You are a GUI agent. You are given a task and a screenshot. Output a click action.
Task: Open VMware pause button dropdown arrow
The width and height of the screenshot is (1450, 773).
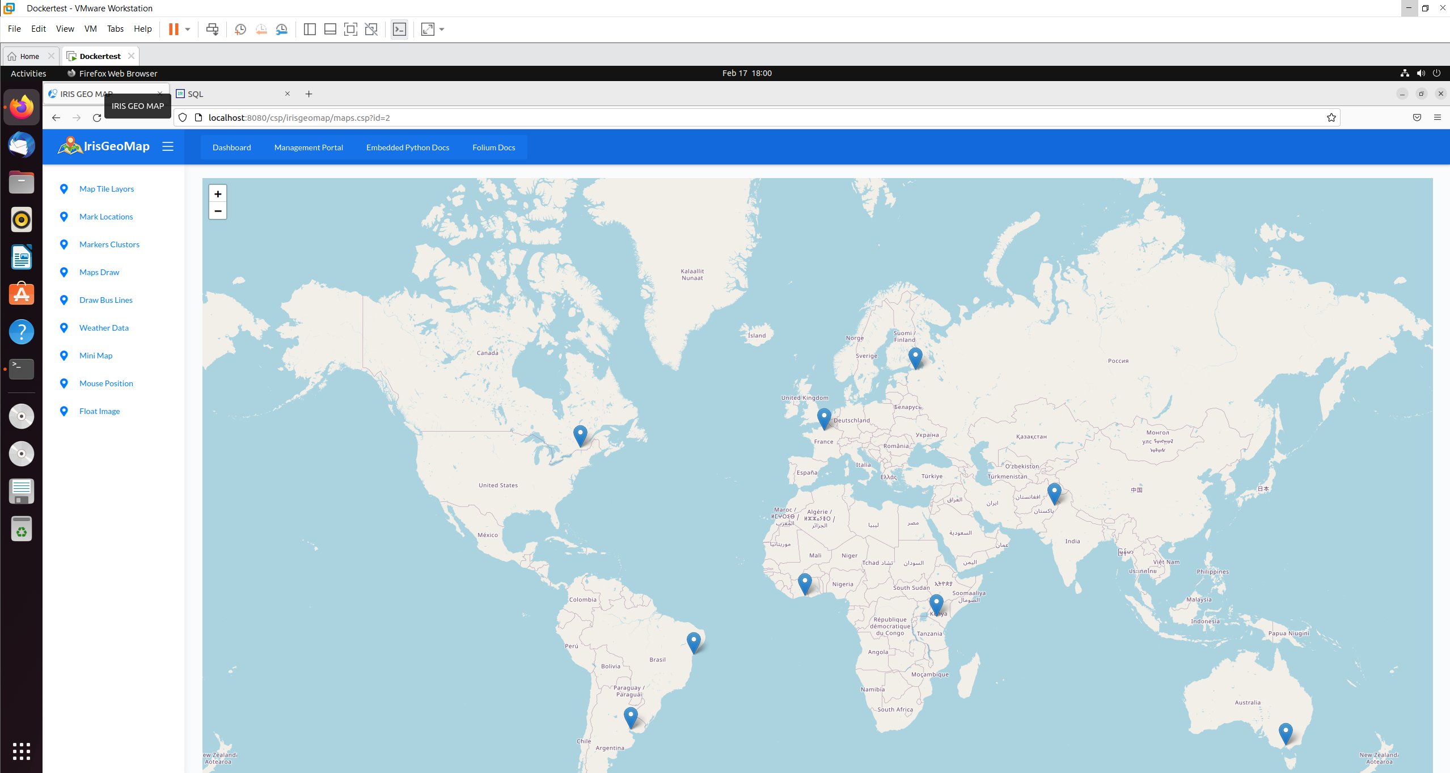pos(188,29)
